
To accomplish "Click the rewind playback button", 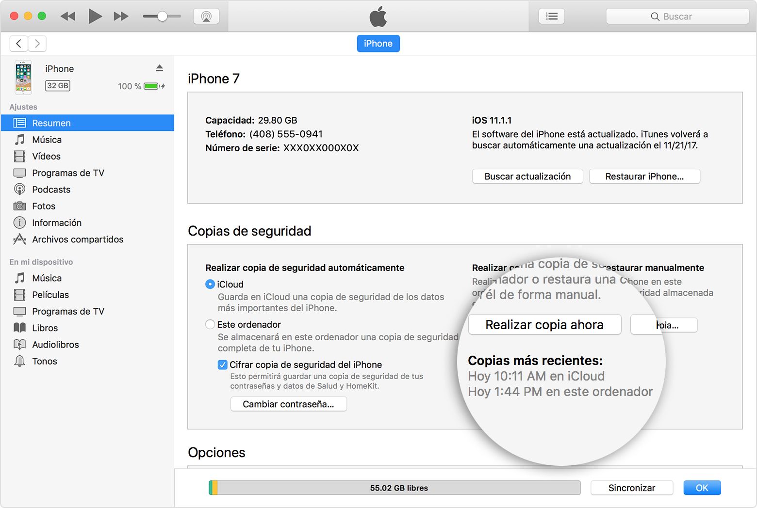I will point(68,16).
